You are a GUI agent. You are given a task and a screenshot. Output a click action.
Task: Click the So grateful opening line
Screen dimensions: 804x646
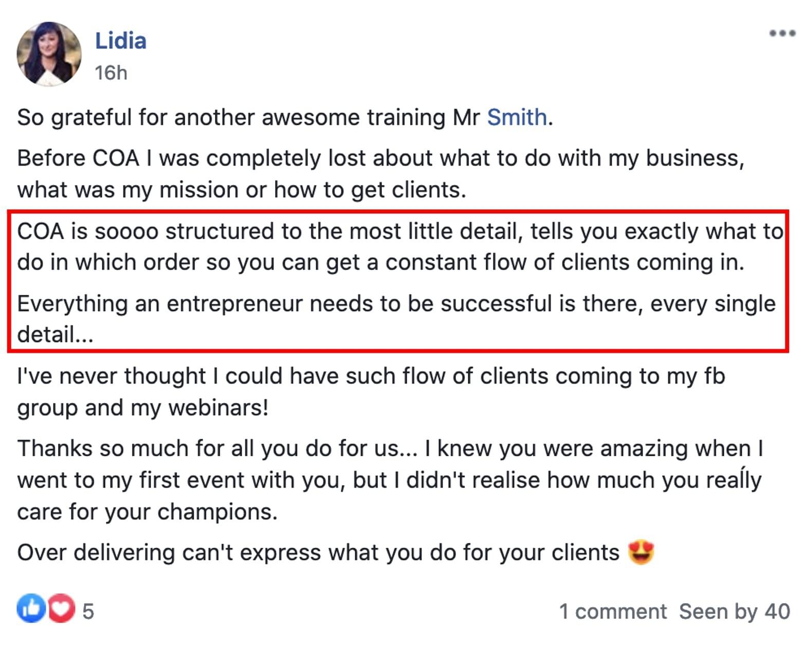click(285, 117)
